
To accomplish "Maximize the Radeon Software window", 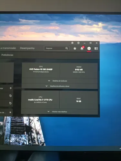I will [91, 43].
